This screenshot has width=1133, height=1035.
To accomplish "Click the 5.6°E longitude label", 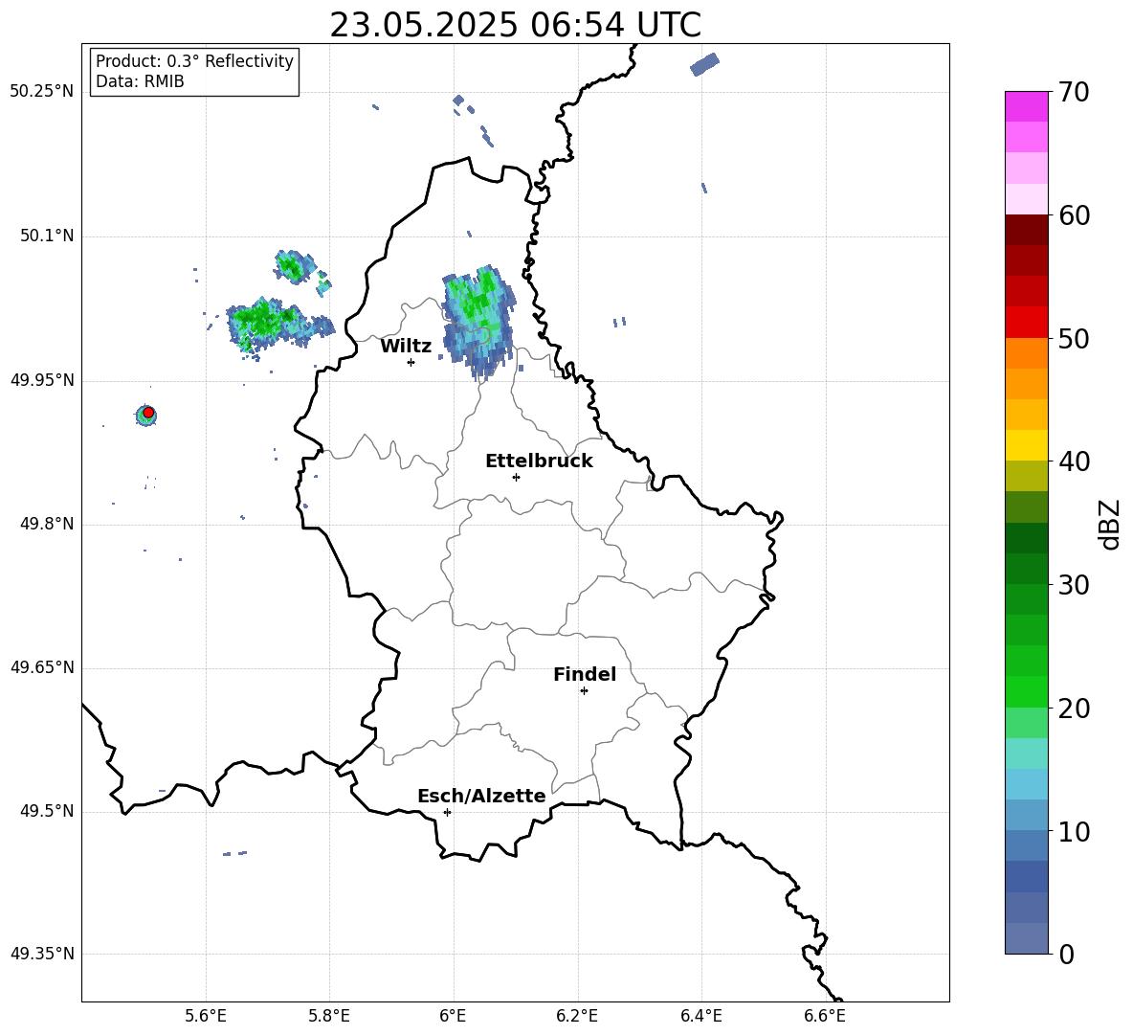I will pos(206,1016).
